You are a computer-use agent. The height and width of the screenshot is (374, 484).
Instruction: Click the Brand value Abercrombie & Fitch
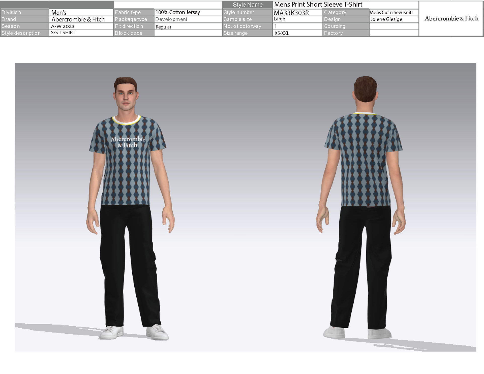(x=78, y=19)
